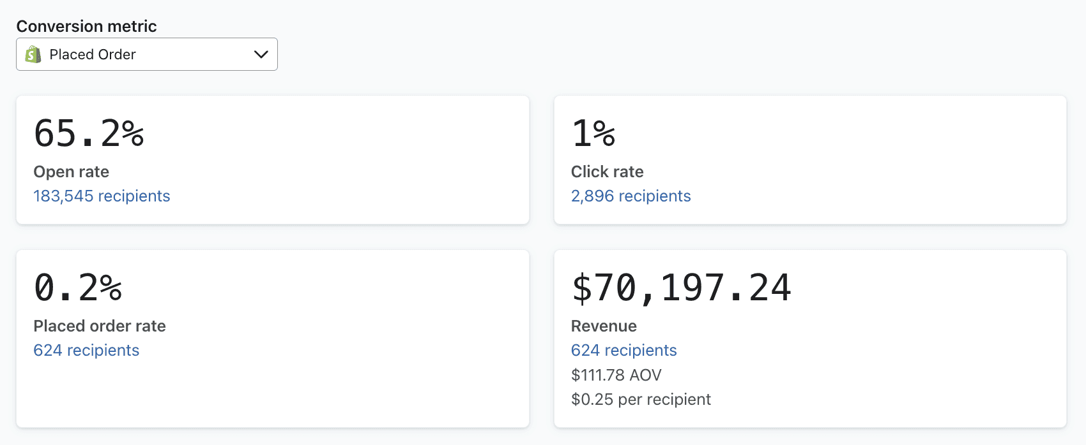Click the Placed order rate label
Image resolution: width=1086 pixels, height=445 pixels.
coord(100,326)
